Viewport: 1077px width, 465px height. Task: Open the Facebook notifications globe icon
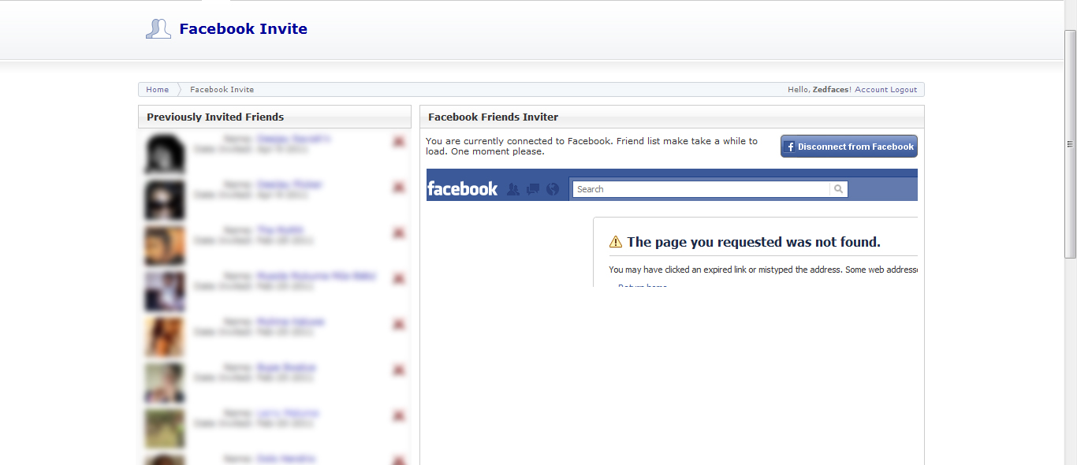(x=552, y=189)
